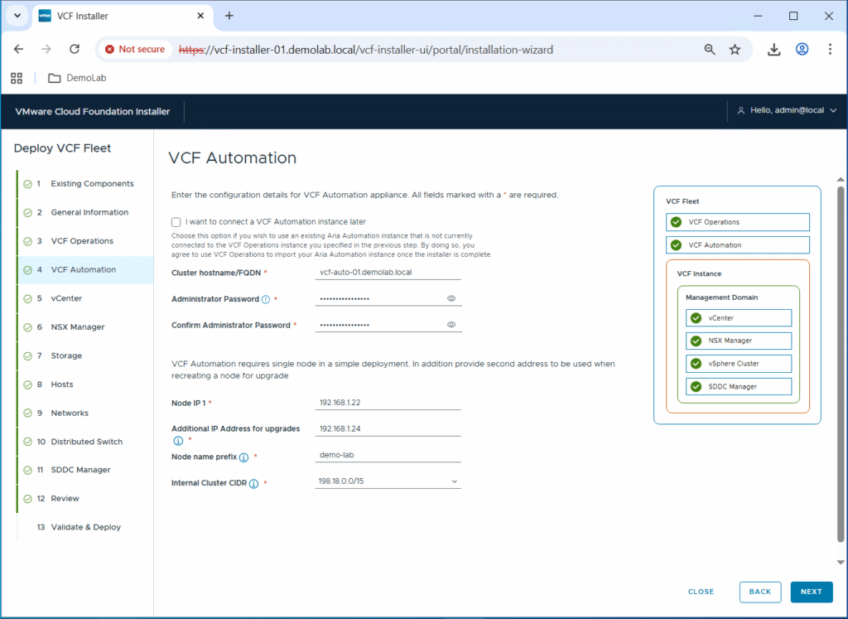Open Chrome profile avatar icon

click(802, 50)
